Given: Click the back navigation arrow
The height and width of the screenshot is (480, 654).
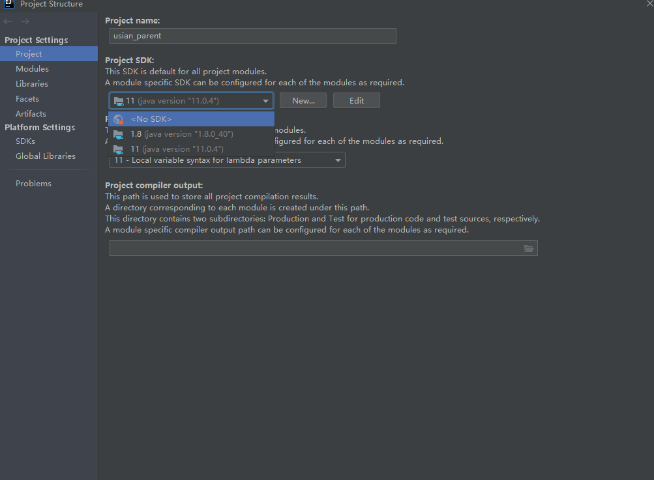Looking at the screenshot, I should pos(7,21).
